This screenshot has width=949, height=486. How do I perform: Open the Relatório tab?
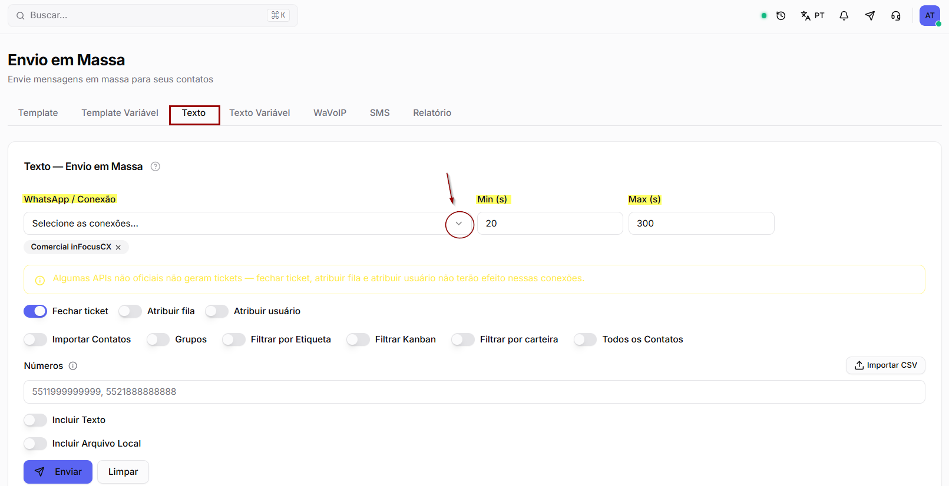click(x=432, y=113)
